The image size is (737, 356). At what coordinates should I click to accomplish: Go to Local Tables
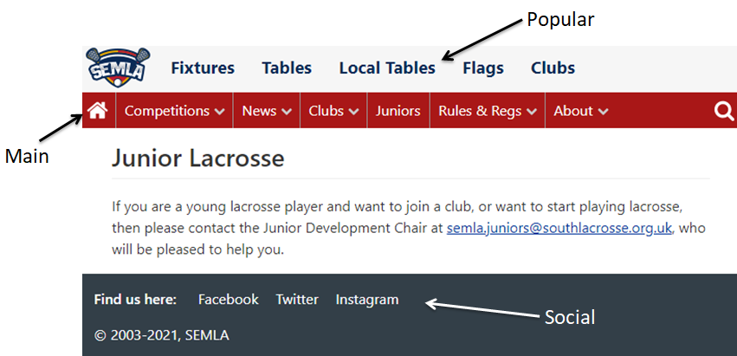pos(387,68)
